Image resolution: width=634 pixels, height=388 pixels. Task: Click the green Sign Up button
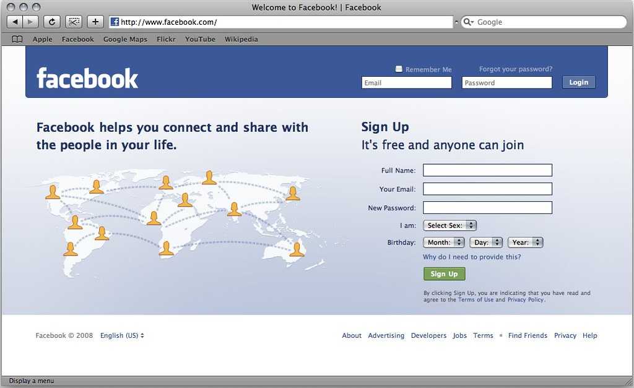click(445, 274)
